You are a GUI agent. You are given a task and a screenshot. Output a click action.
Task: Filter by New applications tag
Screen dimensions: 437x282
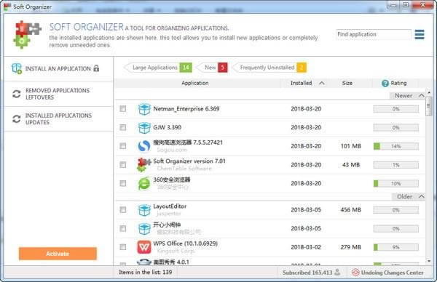pos(212,68)
